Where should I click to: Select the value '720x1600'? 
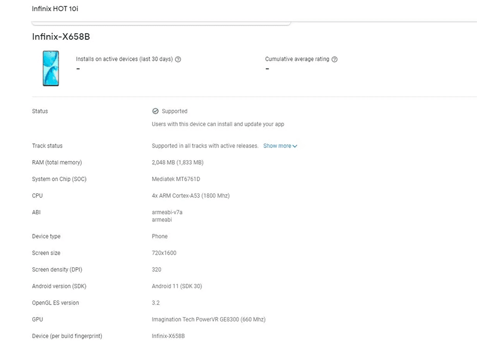point(164,253)
